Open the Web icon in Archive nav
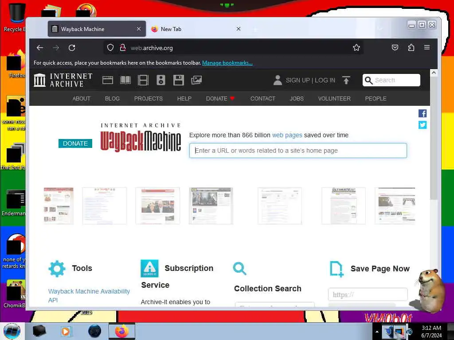 coord(108,80)
